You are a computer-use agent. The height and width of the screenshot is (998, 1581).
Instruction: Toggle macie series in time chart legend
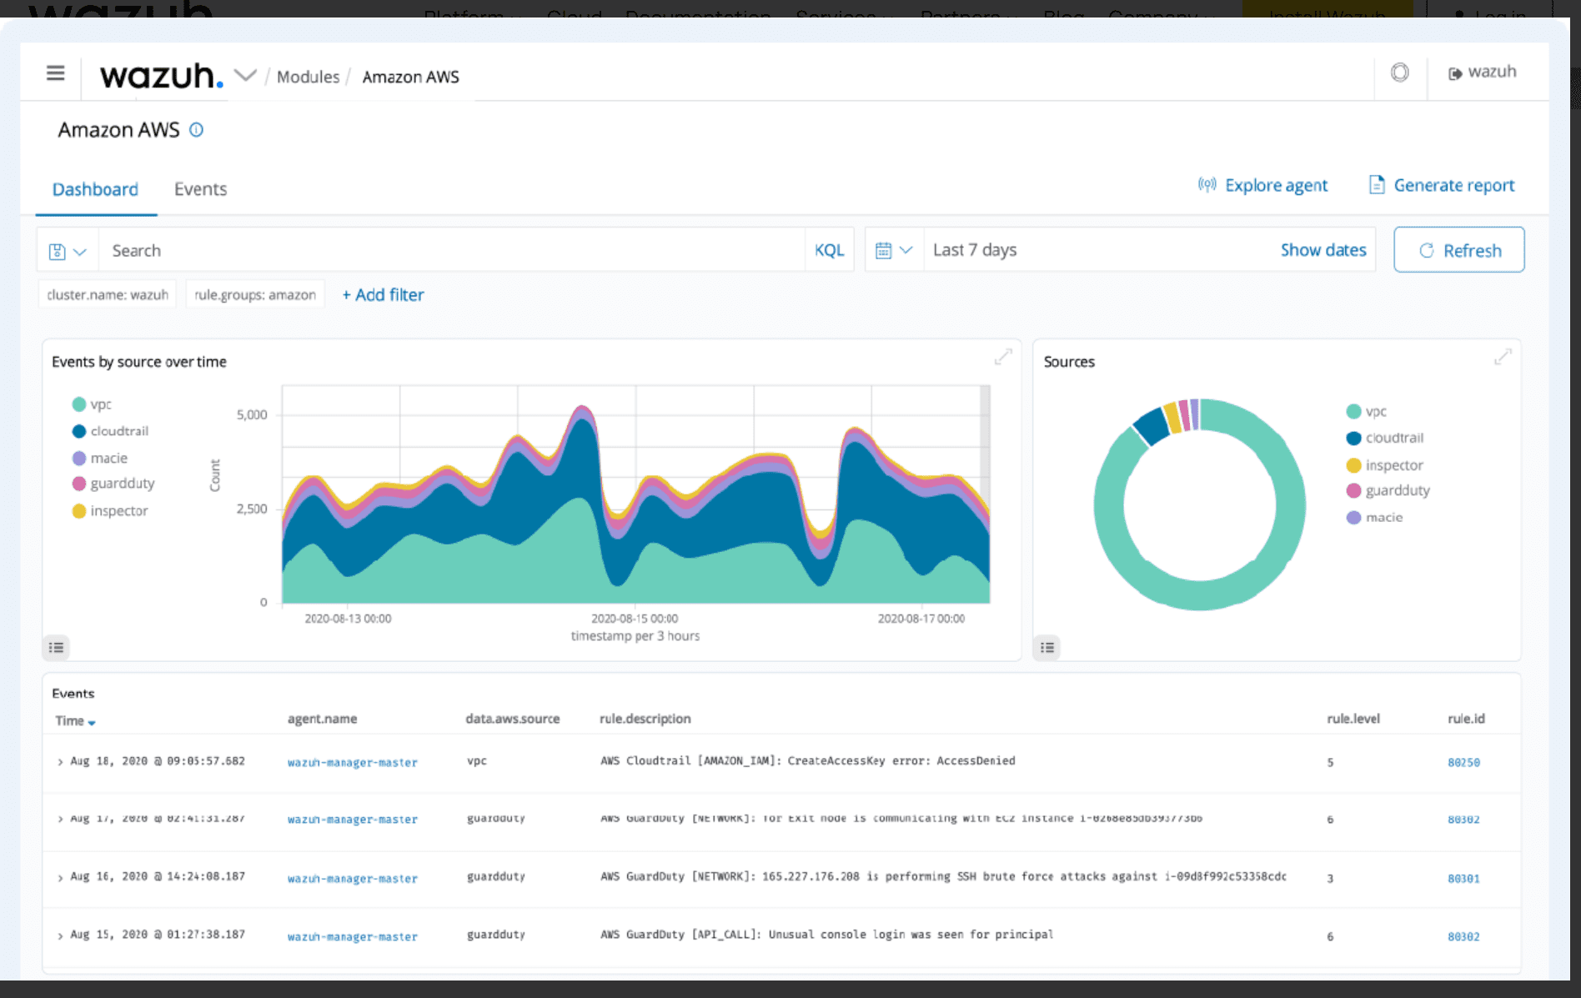point(108,458)
